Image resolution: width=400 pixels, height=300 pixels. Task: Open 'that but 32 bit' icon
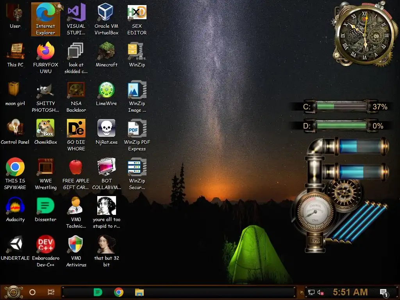coord(106,252)
